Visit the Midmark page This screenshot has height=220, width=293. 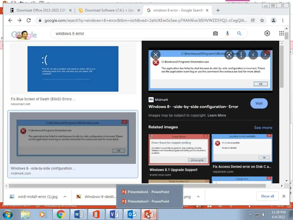pyautogui.click(x=259, y=103)
